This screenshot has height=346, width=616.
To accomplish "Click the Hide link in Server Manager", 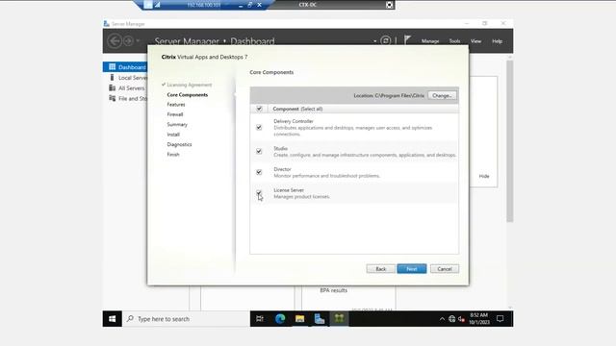I will 484,176.
